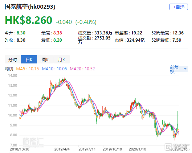Image resolution: width=192 pixels, height=153 pixels.
Task: Switch to the 分时 chart tab
Action: (13, 59)
